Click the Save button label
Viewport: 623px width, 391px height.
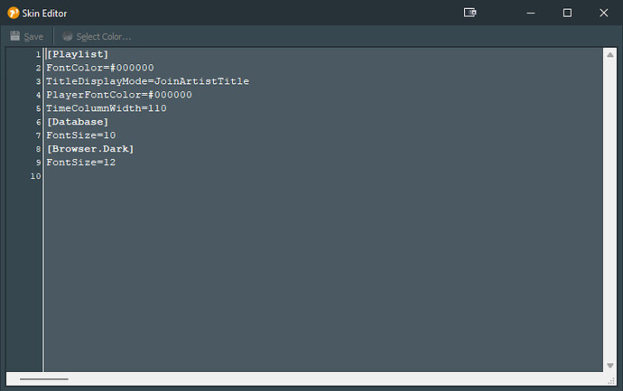click(x=33, y=36)
